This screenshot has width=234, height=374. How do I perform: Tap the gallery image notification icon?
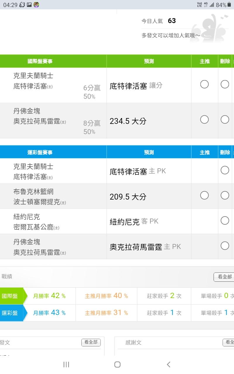[x=29, y=5]
